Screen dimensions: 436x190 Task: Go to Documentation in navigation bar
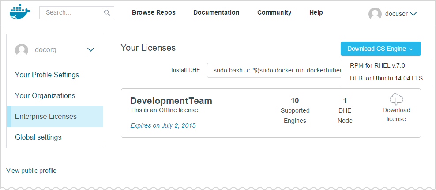click(x=216, y=12)
